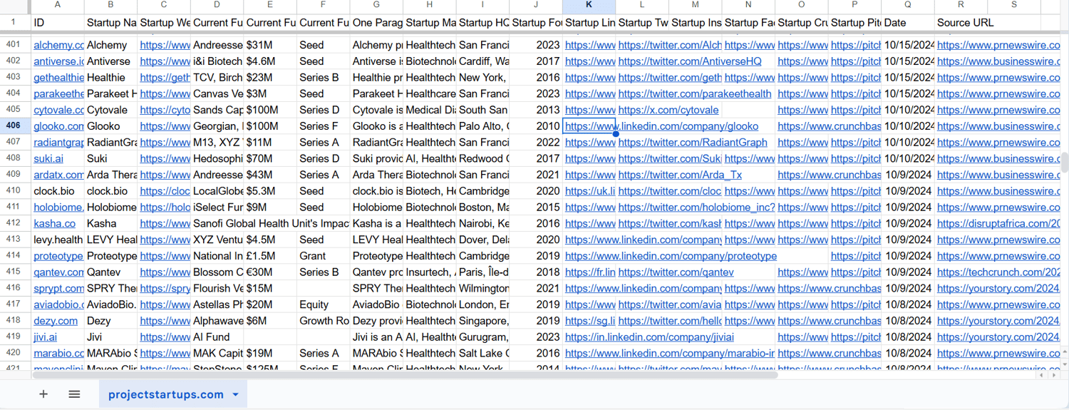Select the 'Series F' funding round cell
The width and height of the screenshot is (1069, 410).
(323, 126)
